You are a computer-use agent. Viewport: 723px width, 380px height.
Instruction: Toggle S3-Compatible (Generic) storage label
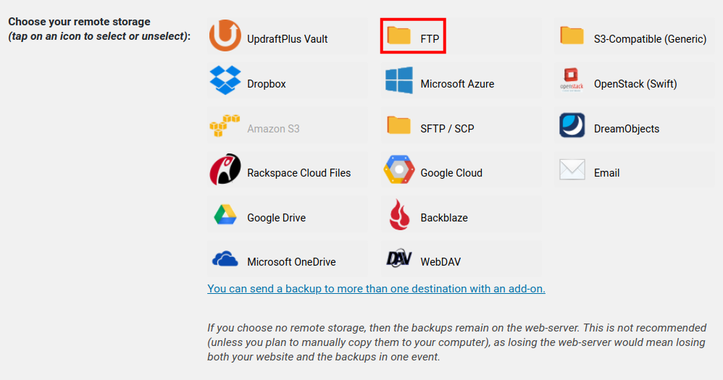pos(650,39)
